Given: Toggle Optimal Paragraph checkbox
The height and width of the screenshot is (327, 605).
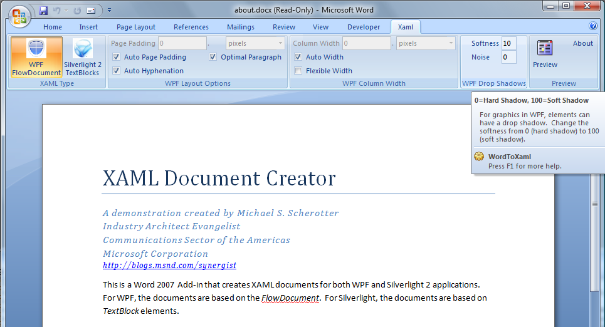Looking at the screenshot, I should [213, 57].
